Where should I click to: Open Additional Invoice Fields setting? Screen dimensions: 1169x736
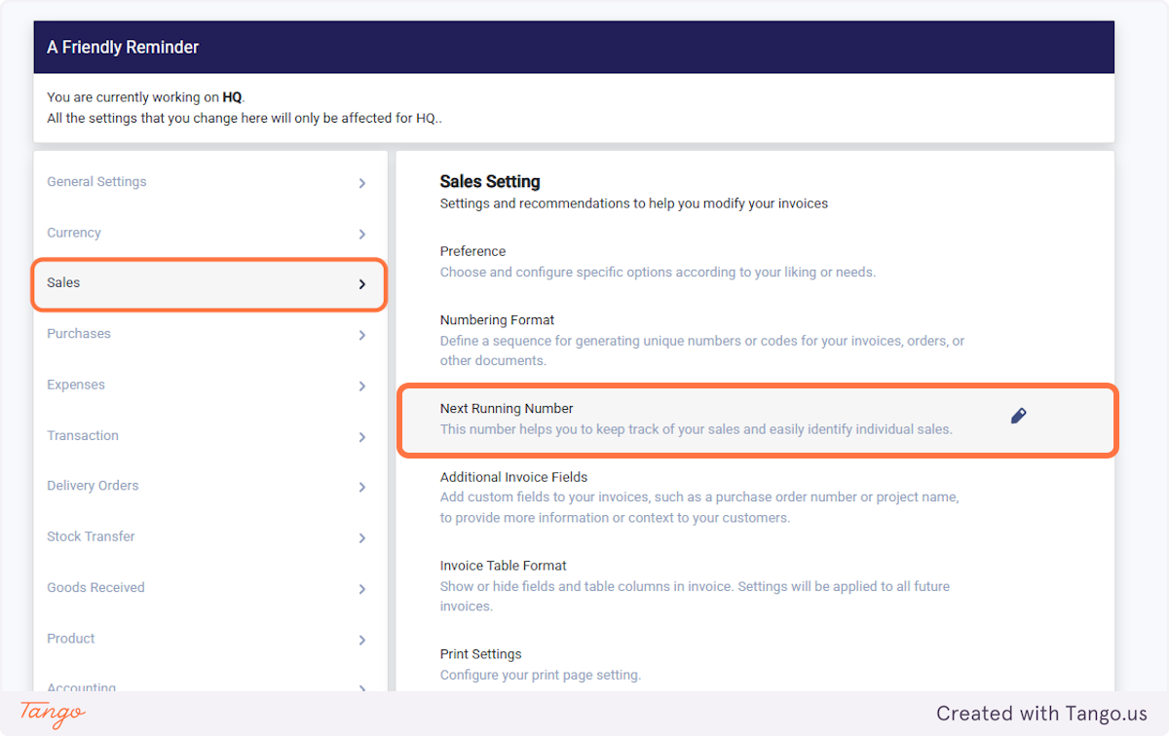755,497
